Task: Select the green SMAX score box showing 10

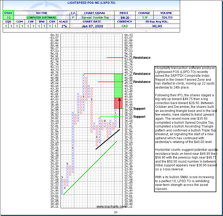Action: (8, 17)
